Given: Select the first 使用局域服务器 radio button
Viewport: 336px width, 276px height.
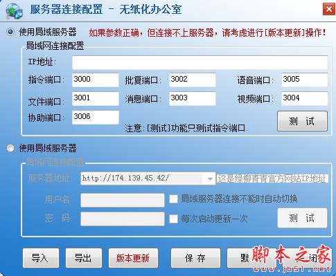Looking at the screenshot, I should [x=10, y=32].
